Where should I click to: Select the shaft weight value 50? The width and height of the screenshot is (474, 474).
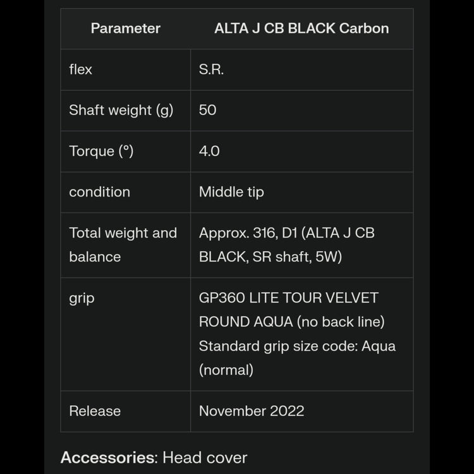[x=207, y=110]
